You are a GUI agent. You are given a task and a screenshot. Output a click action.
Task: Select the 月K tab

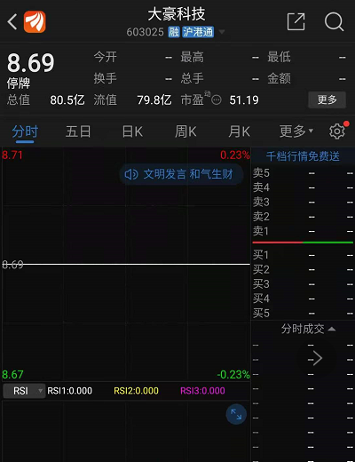[239, 131]
